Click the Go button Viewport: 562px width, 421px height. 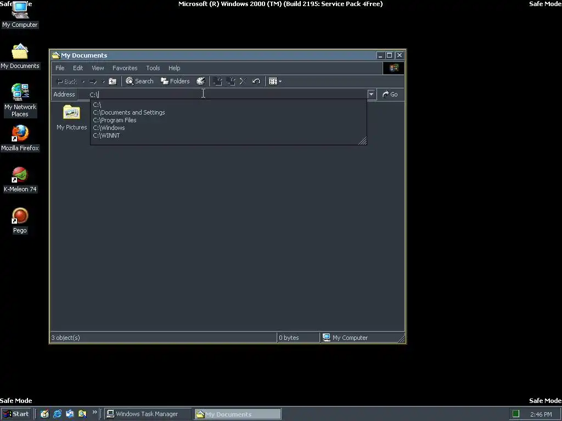pyautogui.click(x=390, y=94)
